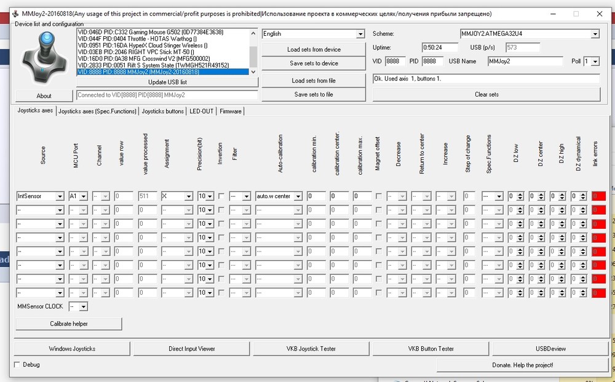
Task: Click the Calibrate helper button
Action: pos(69,324)
